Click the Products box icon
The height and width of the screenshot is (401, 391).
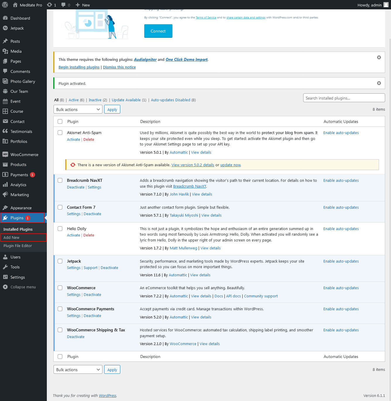pyautogui.click(x=5, y=164)
